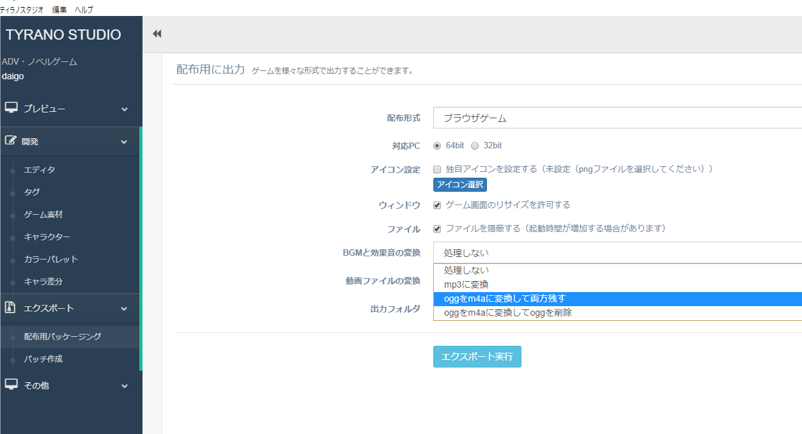Collapse 開発 section chevron
The width and height of the screenshot is (802, 434).
pyautogui.click(x=125, y=142)
